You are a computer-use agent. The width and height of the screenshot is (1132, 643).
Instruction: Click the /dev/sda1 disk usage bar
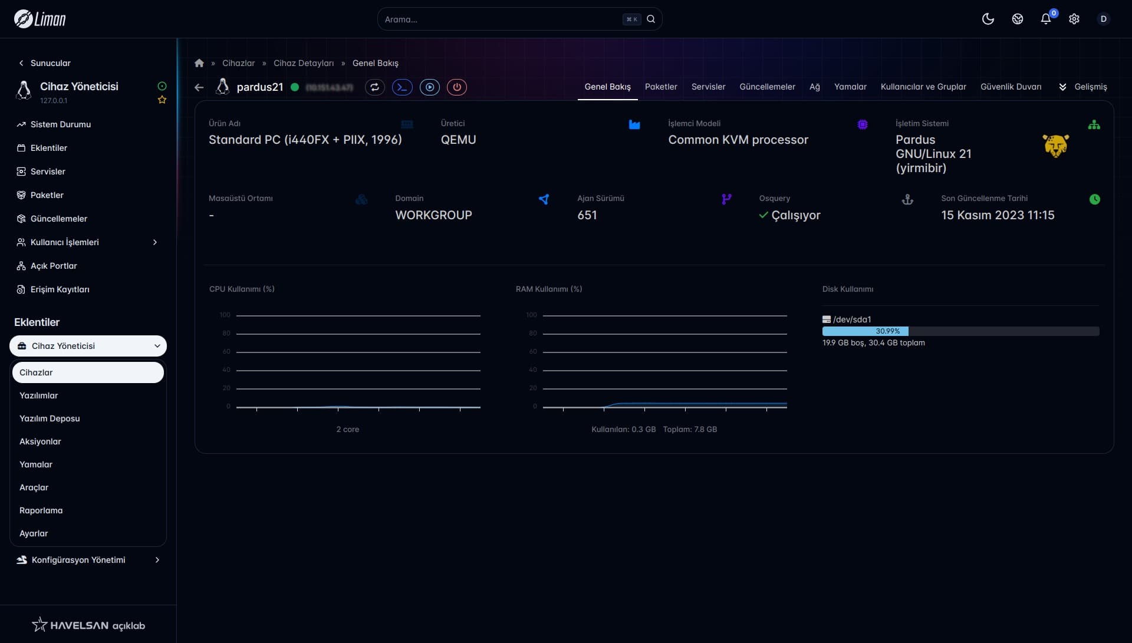(x=960, y=331)
